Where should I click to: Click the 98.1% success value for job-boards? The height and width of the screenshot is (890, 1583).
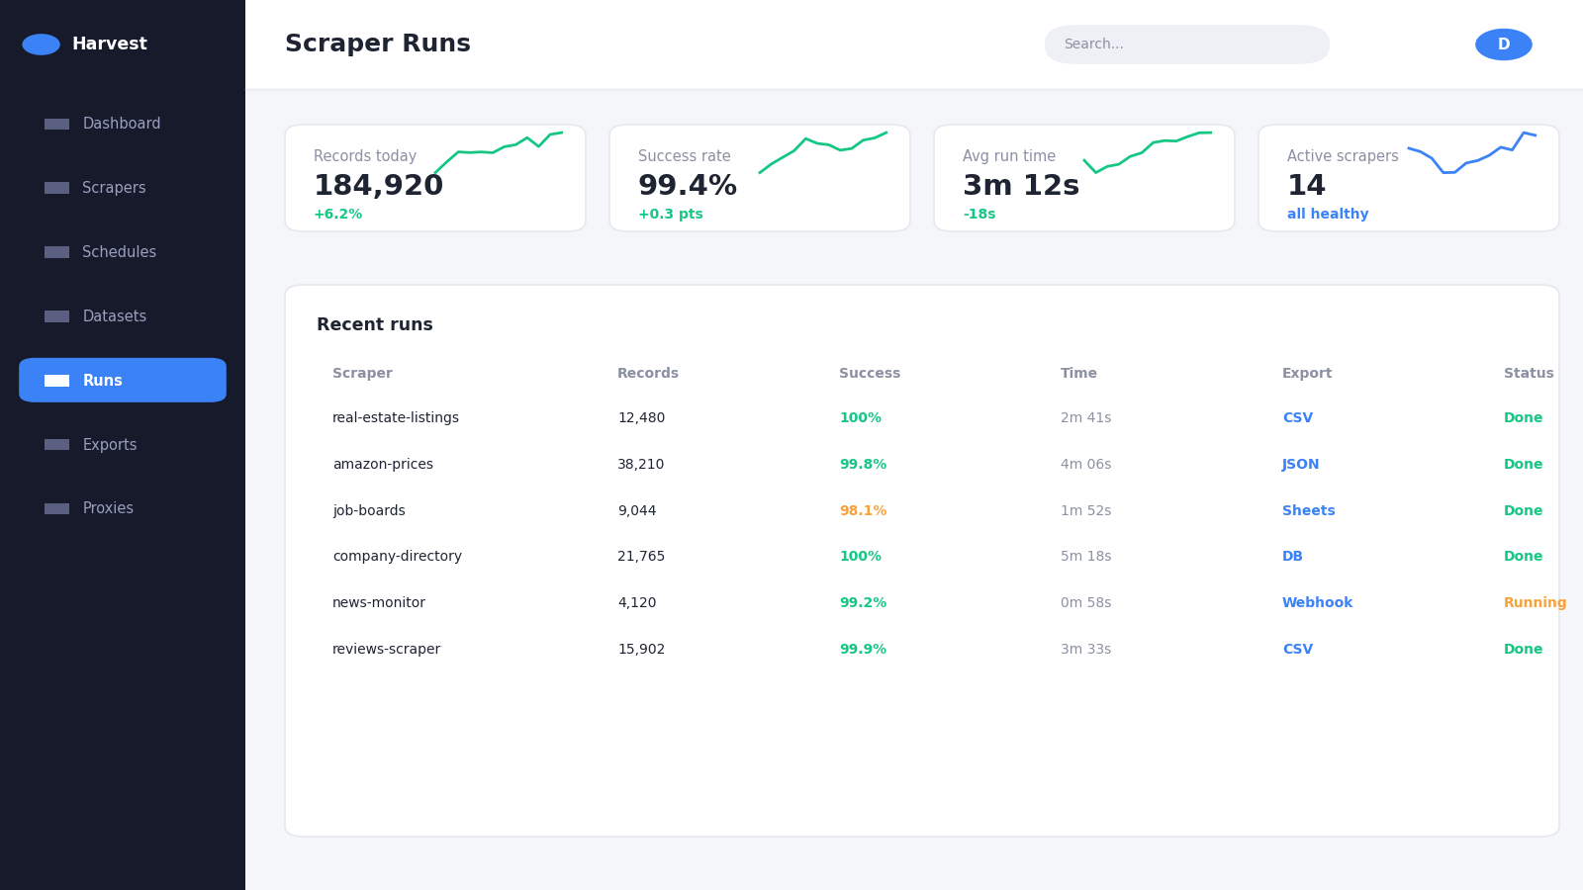point(863,511)
